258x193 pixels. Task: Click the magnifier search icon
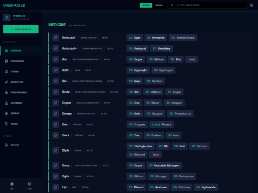tap(172, 5)
